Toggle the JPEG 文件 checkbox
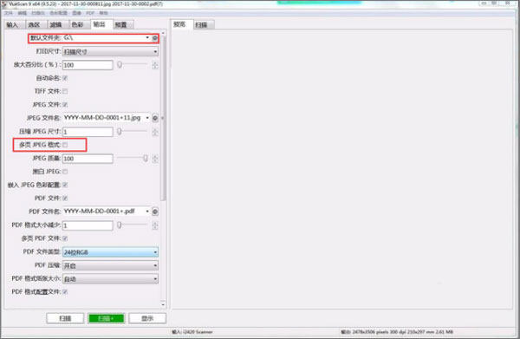The width and height of the screenshot is (520, 339). tap(65, 105)
